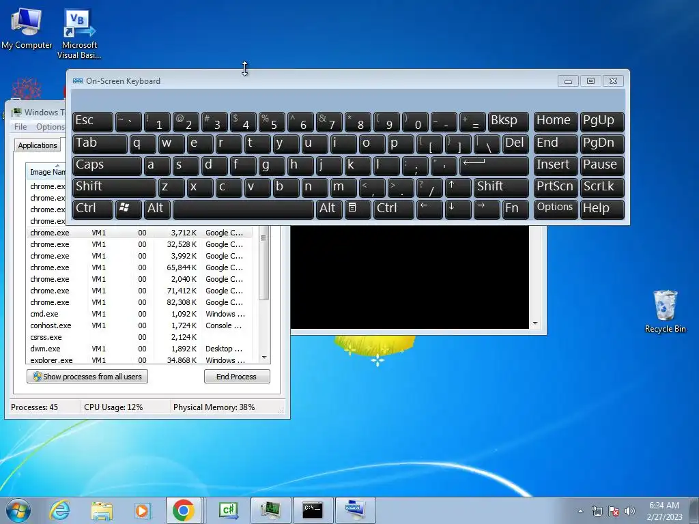Screen dimensions: 699x524
Task: Click the space bar key
Action: 243,209
